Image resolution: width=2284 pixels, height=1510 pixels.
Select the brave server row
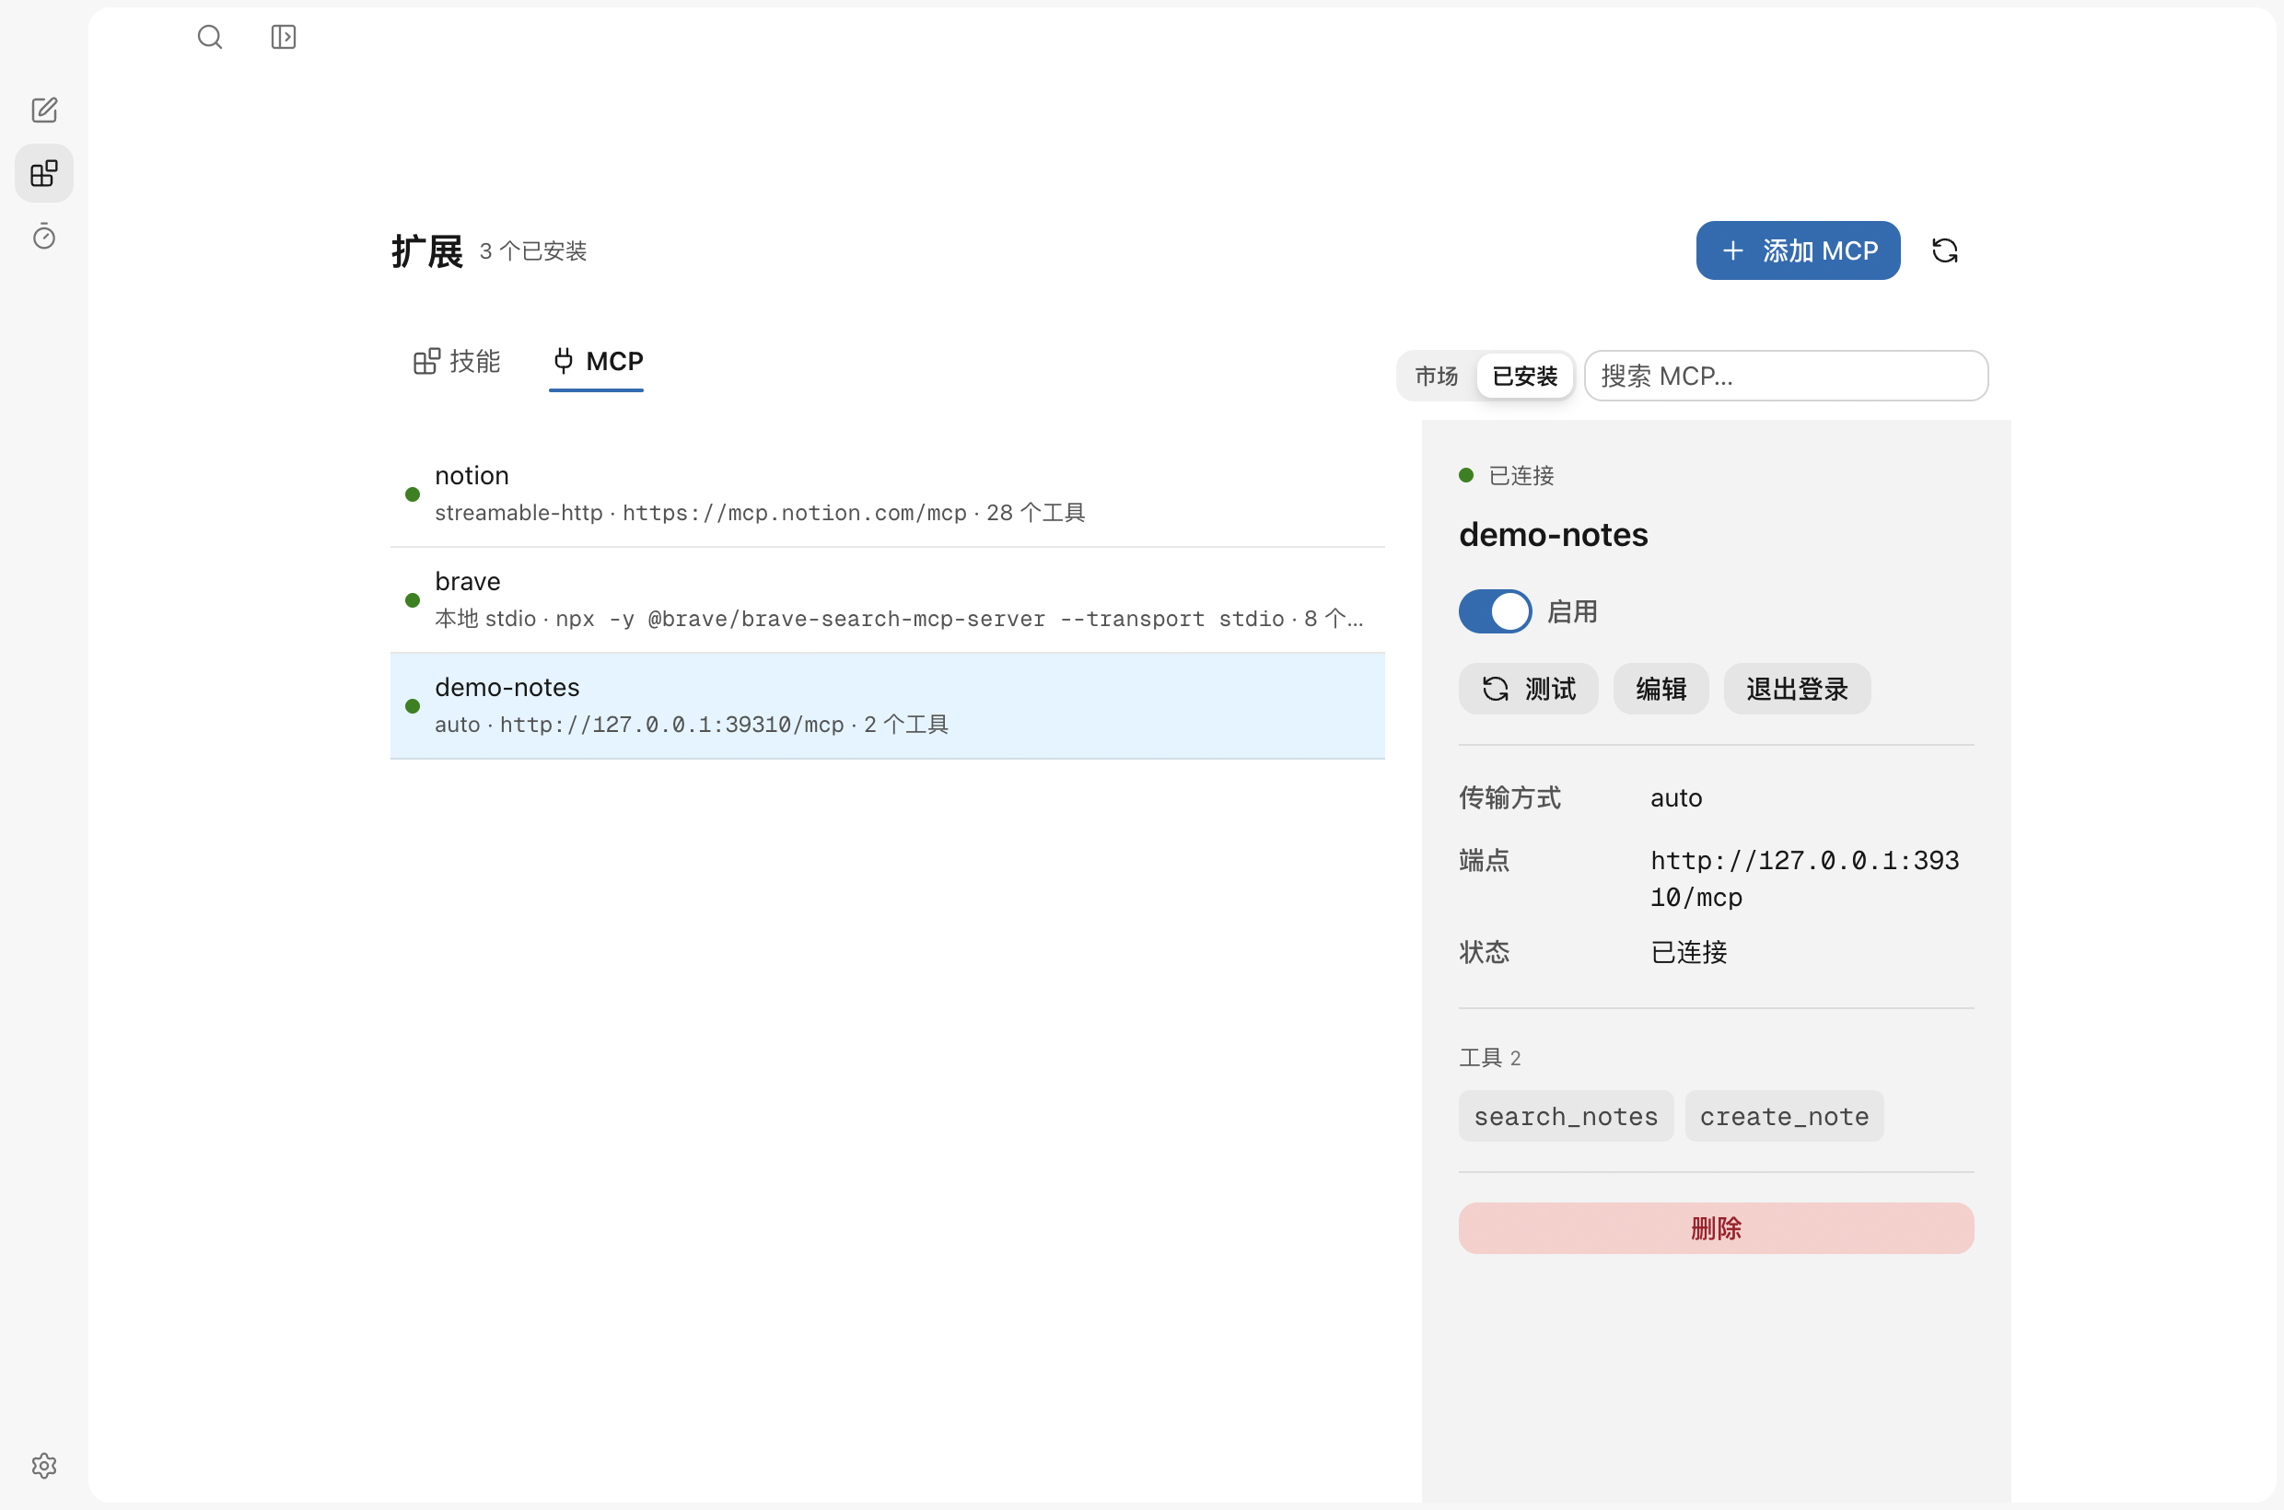[x=888, y=600]
